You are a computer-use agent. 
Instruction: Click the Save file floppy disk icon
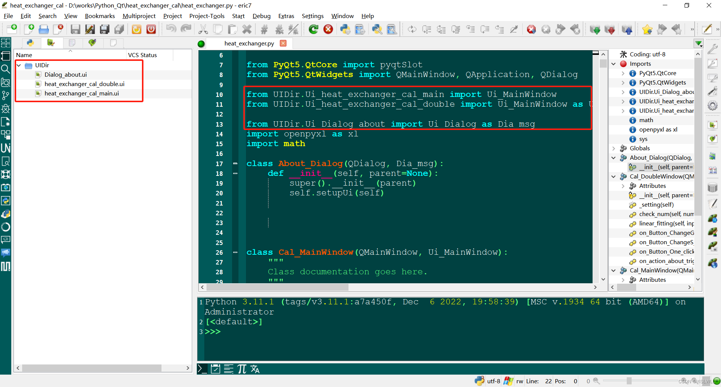[x=75, y=29]
